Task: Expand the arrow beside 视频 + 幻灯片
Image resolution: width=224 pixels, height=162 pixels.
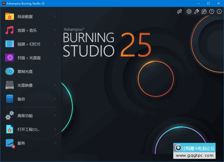Action: (55, 44)
